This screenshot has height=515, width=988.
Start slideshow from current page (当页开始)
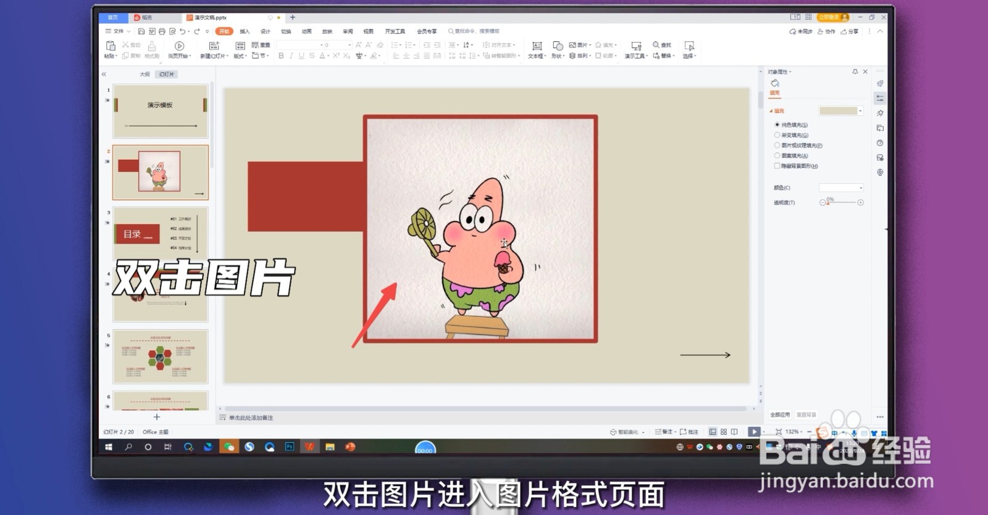(x=179, y=49)
